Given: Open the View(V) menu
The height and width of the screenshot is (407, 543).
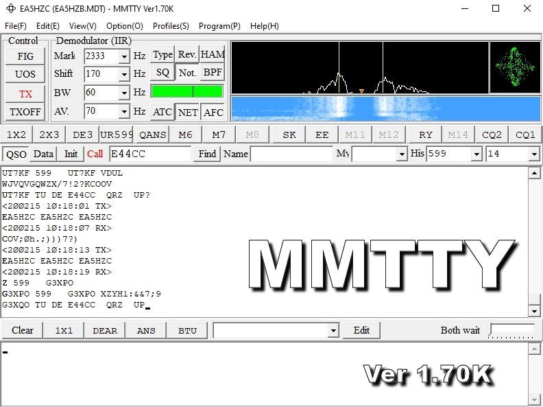Looking at the screenshot, I should point(83,26).
